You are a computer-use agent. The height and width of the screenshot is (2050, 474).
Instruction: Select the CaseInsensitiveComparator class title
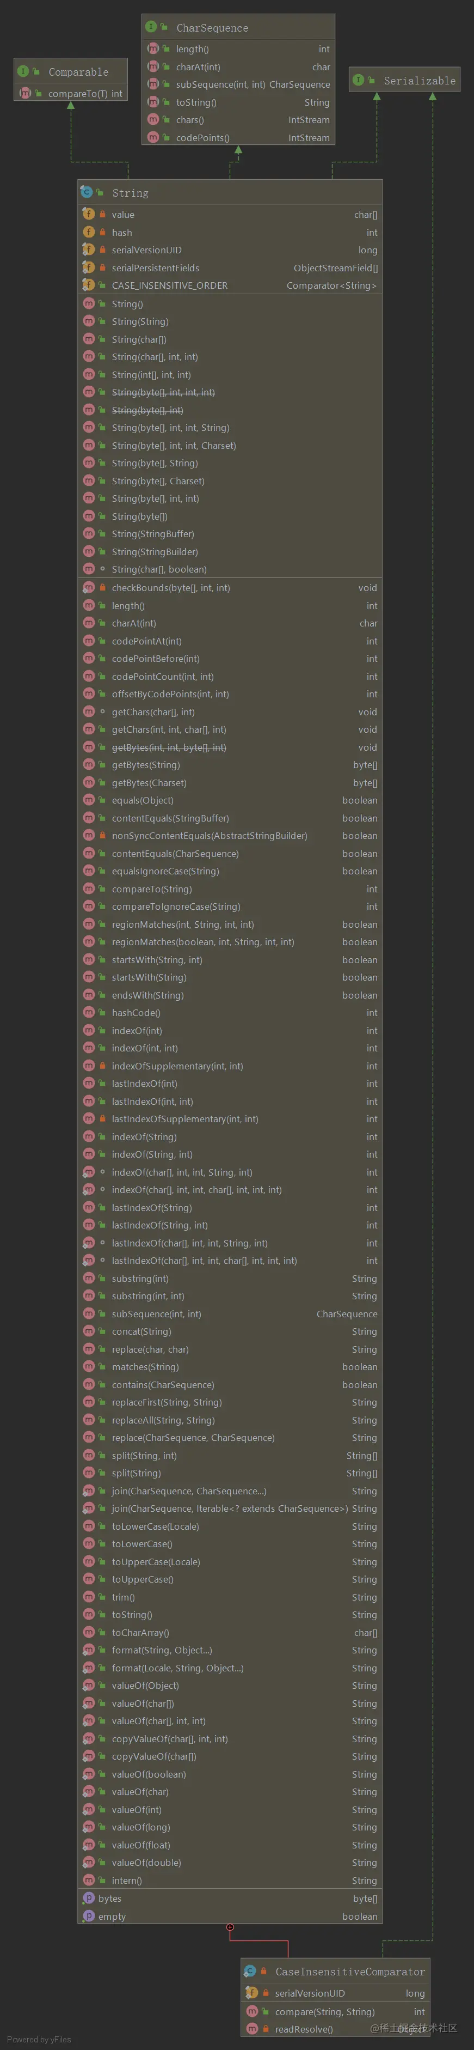[x=350, y=1971]
